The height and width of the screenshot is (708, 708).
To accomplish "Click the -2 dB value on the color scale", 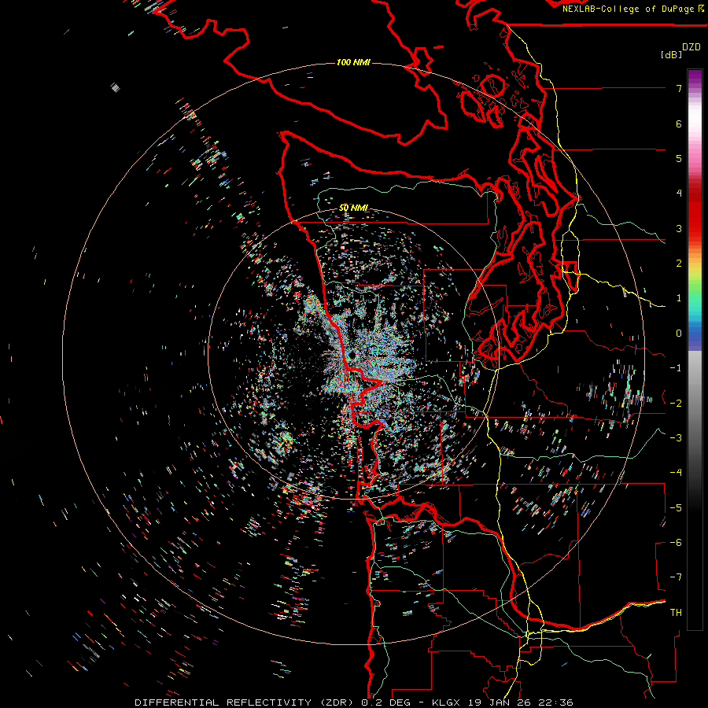I will pyautogui.click(x=676, y=403).
